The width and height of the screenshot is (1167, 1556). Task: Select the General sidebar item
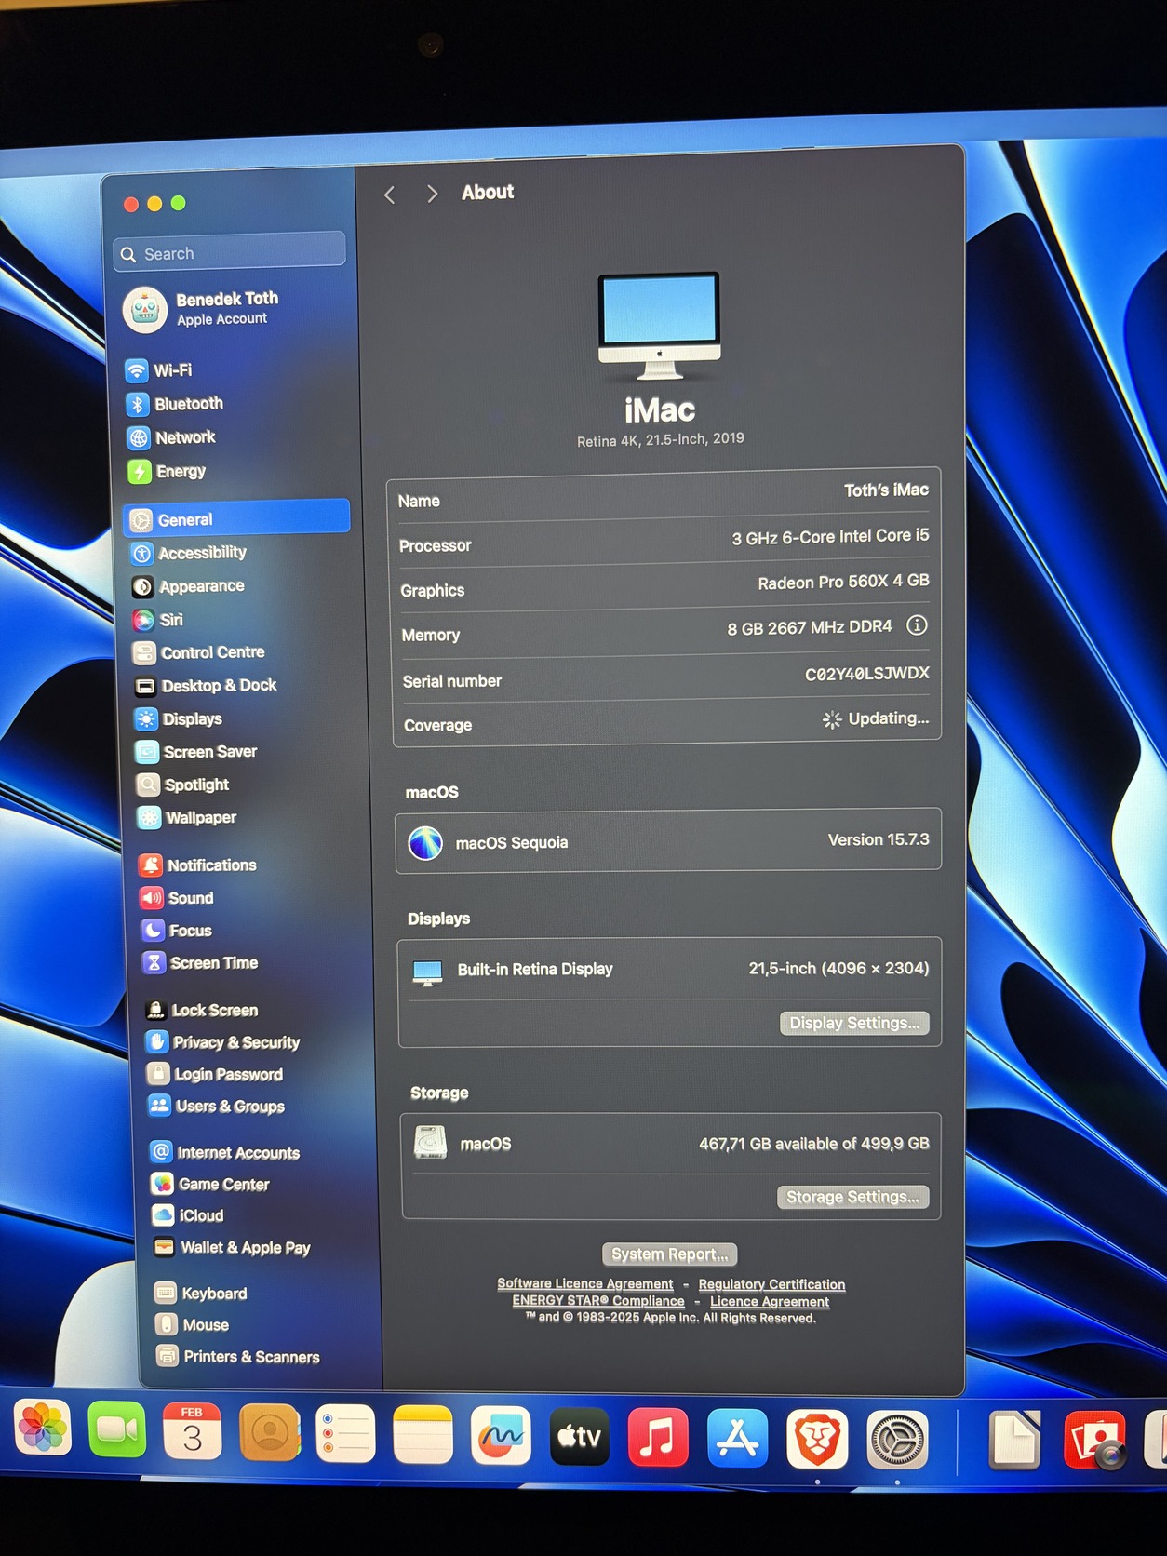(x=236, y=517)
